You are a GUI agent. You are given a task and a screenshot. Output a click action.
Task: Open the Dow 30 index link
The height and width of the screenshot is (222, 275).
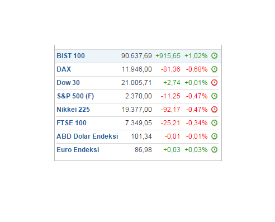point(68,83)
